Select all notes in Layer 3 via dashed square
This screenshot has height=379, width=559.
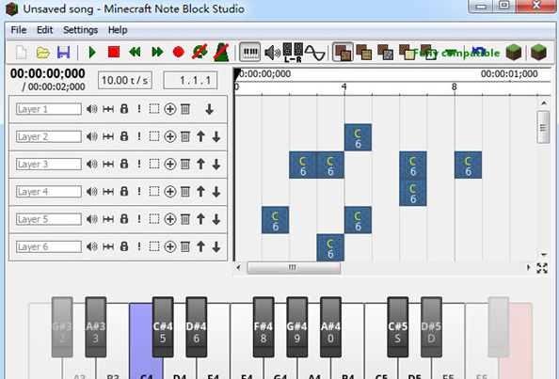[154, 164]
